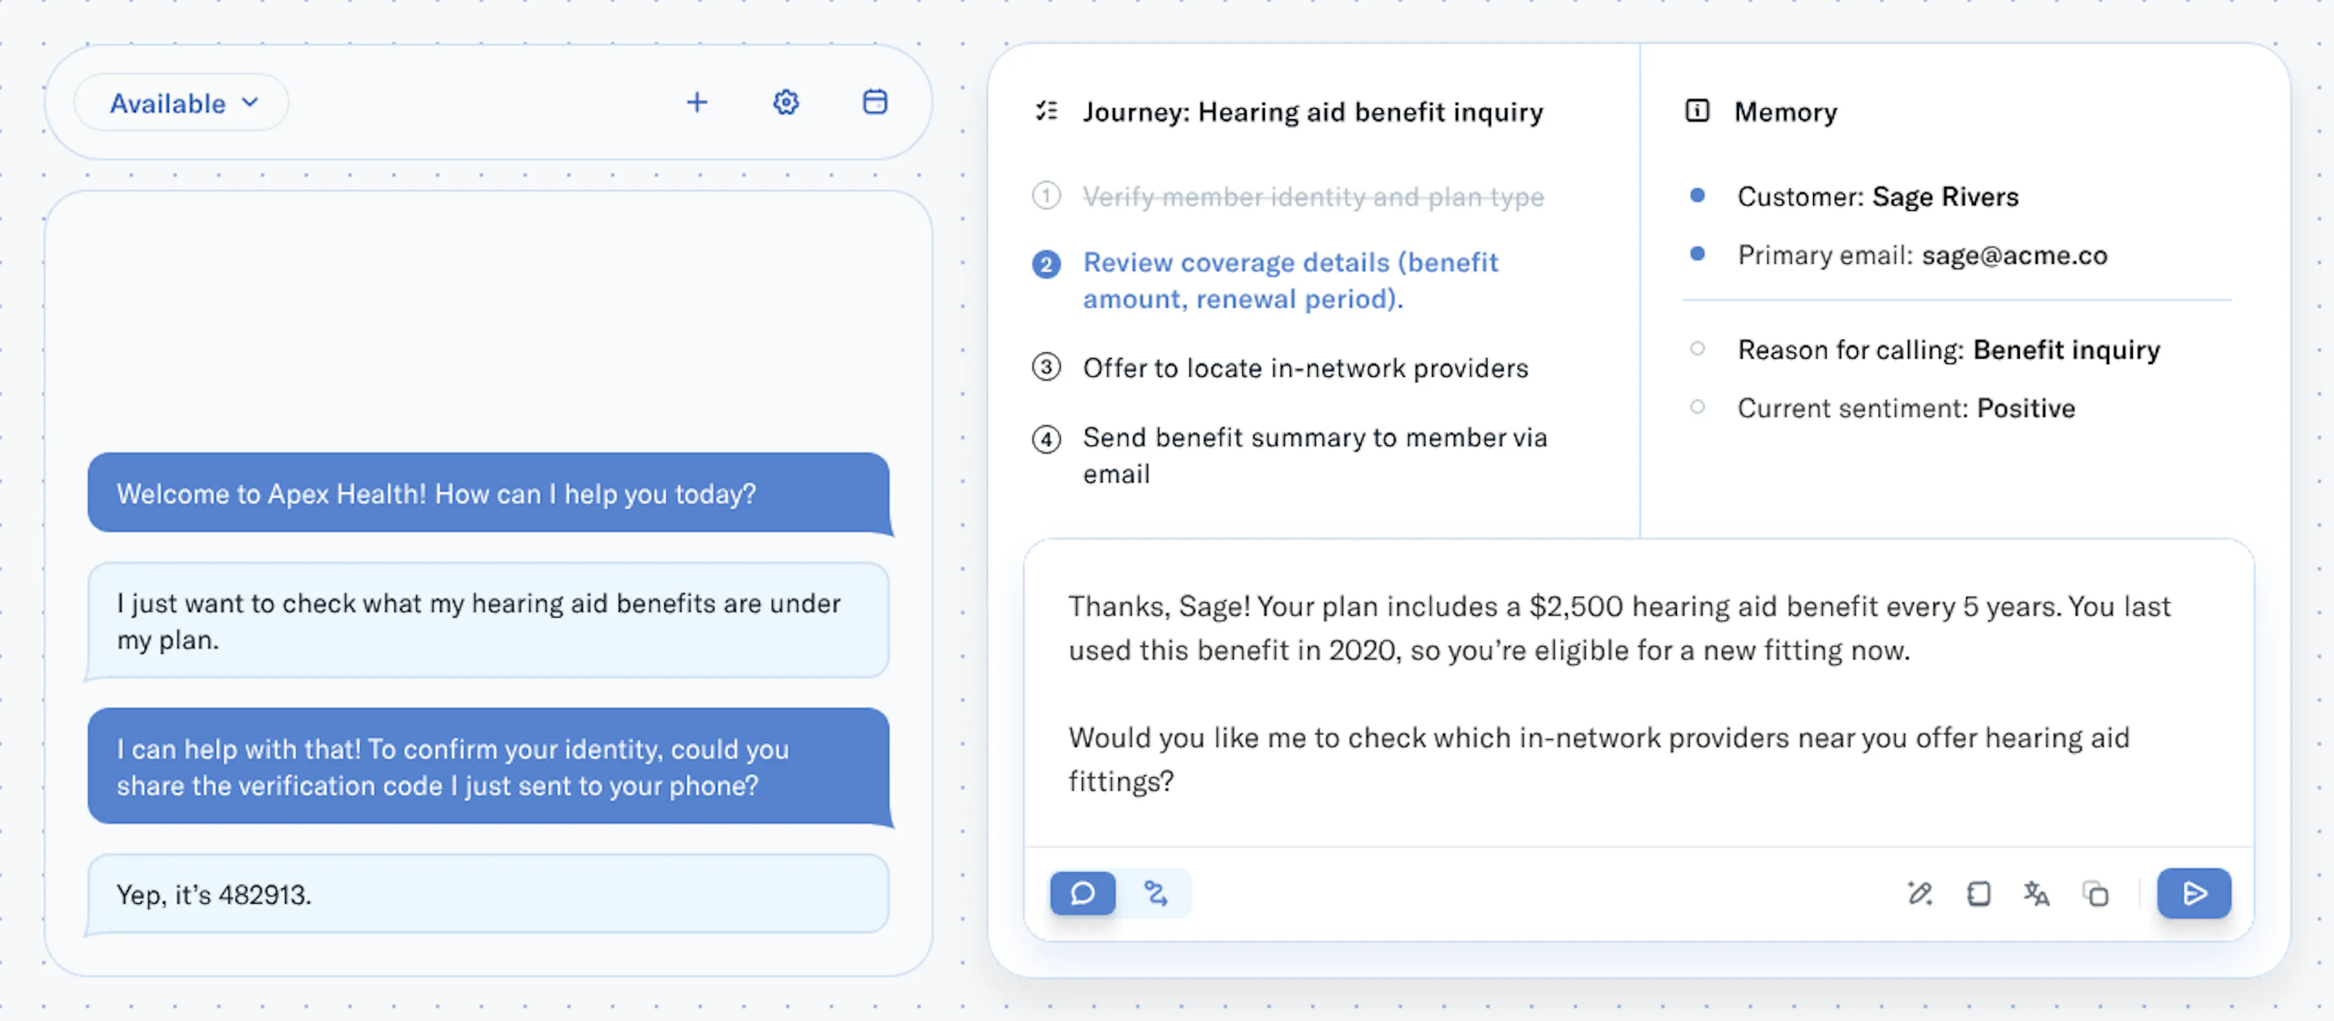This screenshot has height=1021, width=2334.
Task: Switch to chat message mode
Action: point(1082,894)
